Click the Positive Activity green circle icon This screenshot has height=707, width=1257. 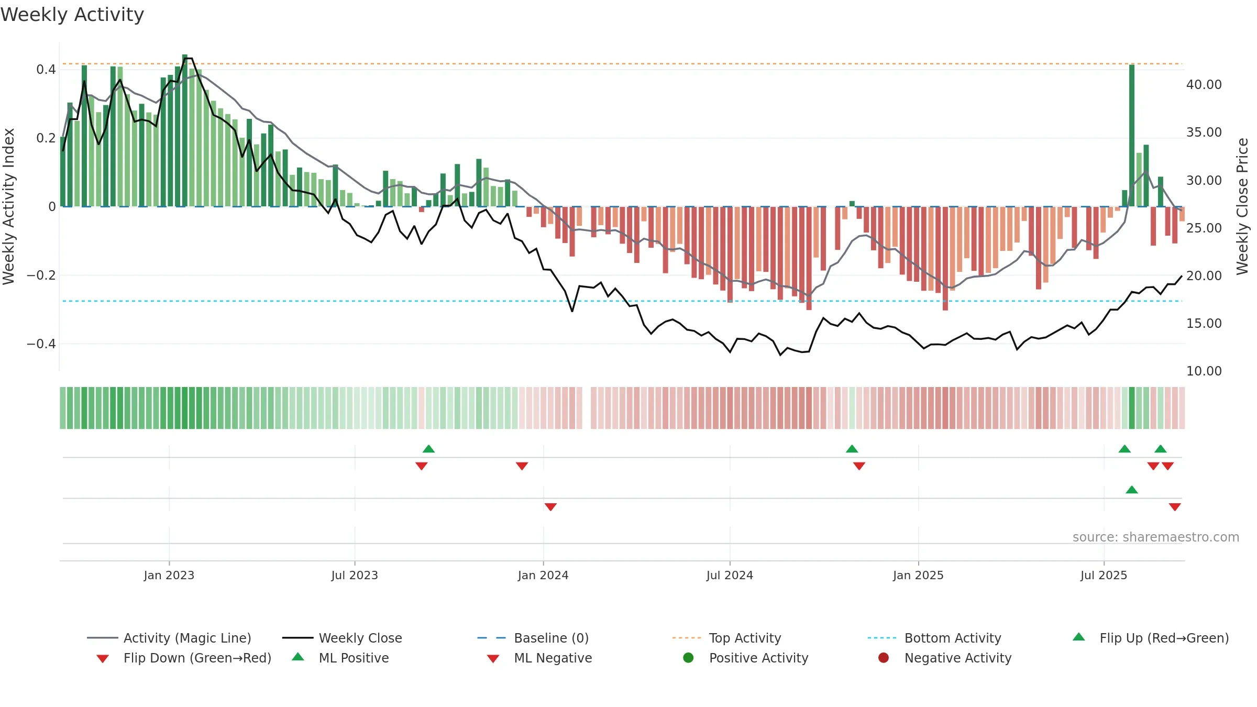click(688, 658)
